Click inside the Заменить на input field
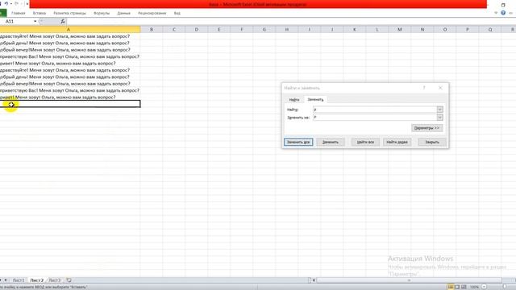 tap(375, 118)
